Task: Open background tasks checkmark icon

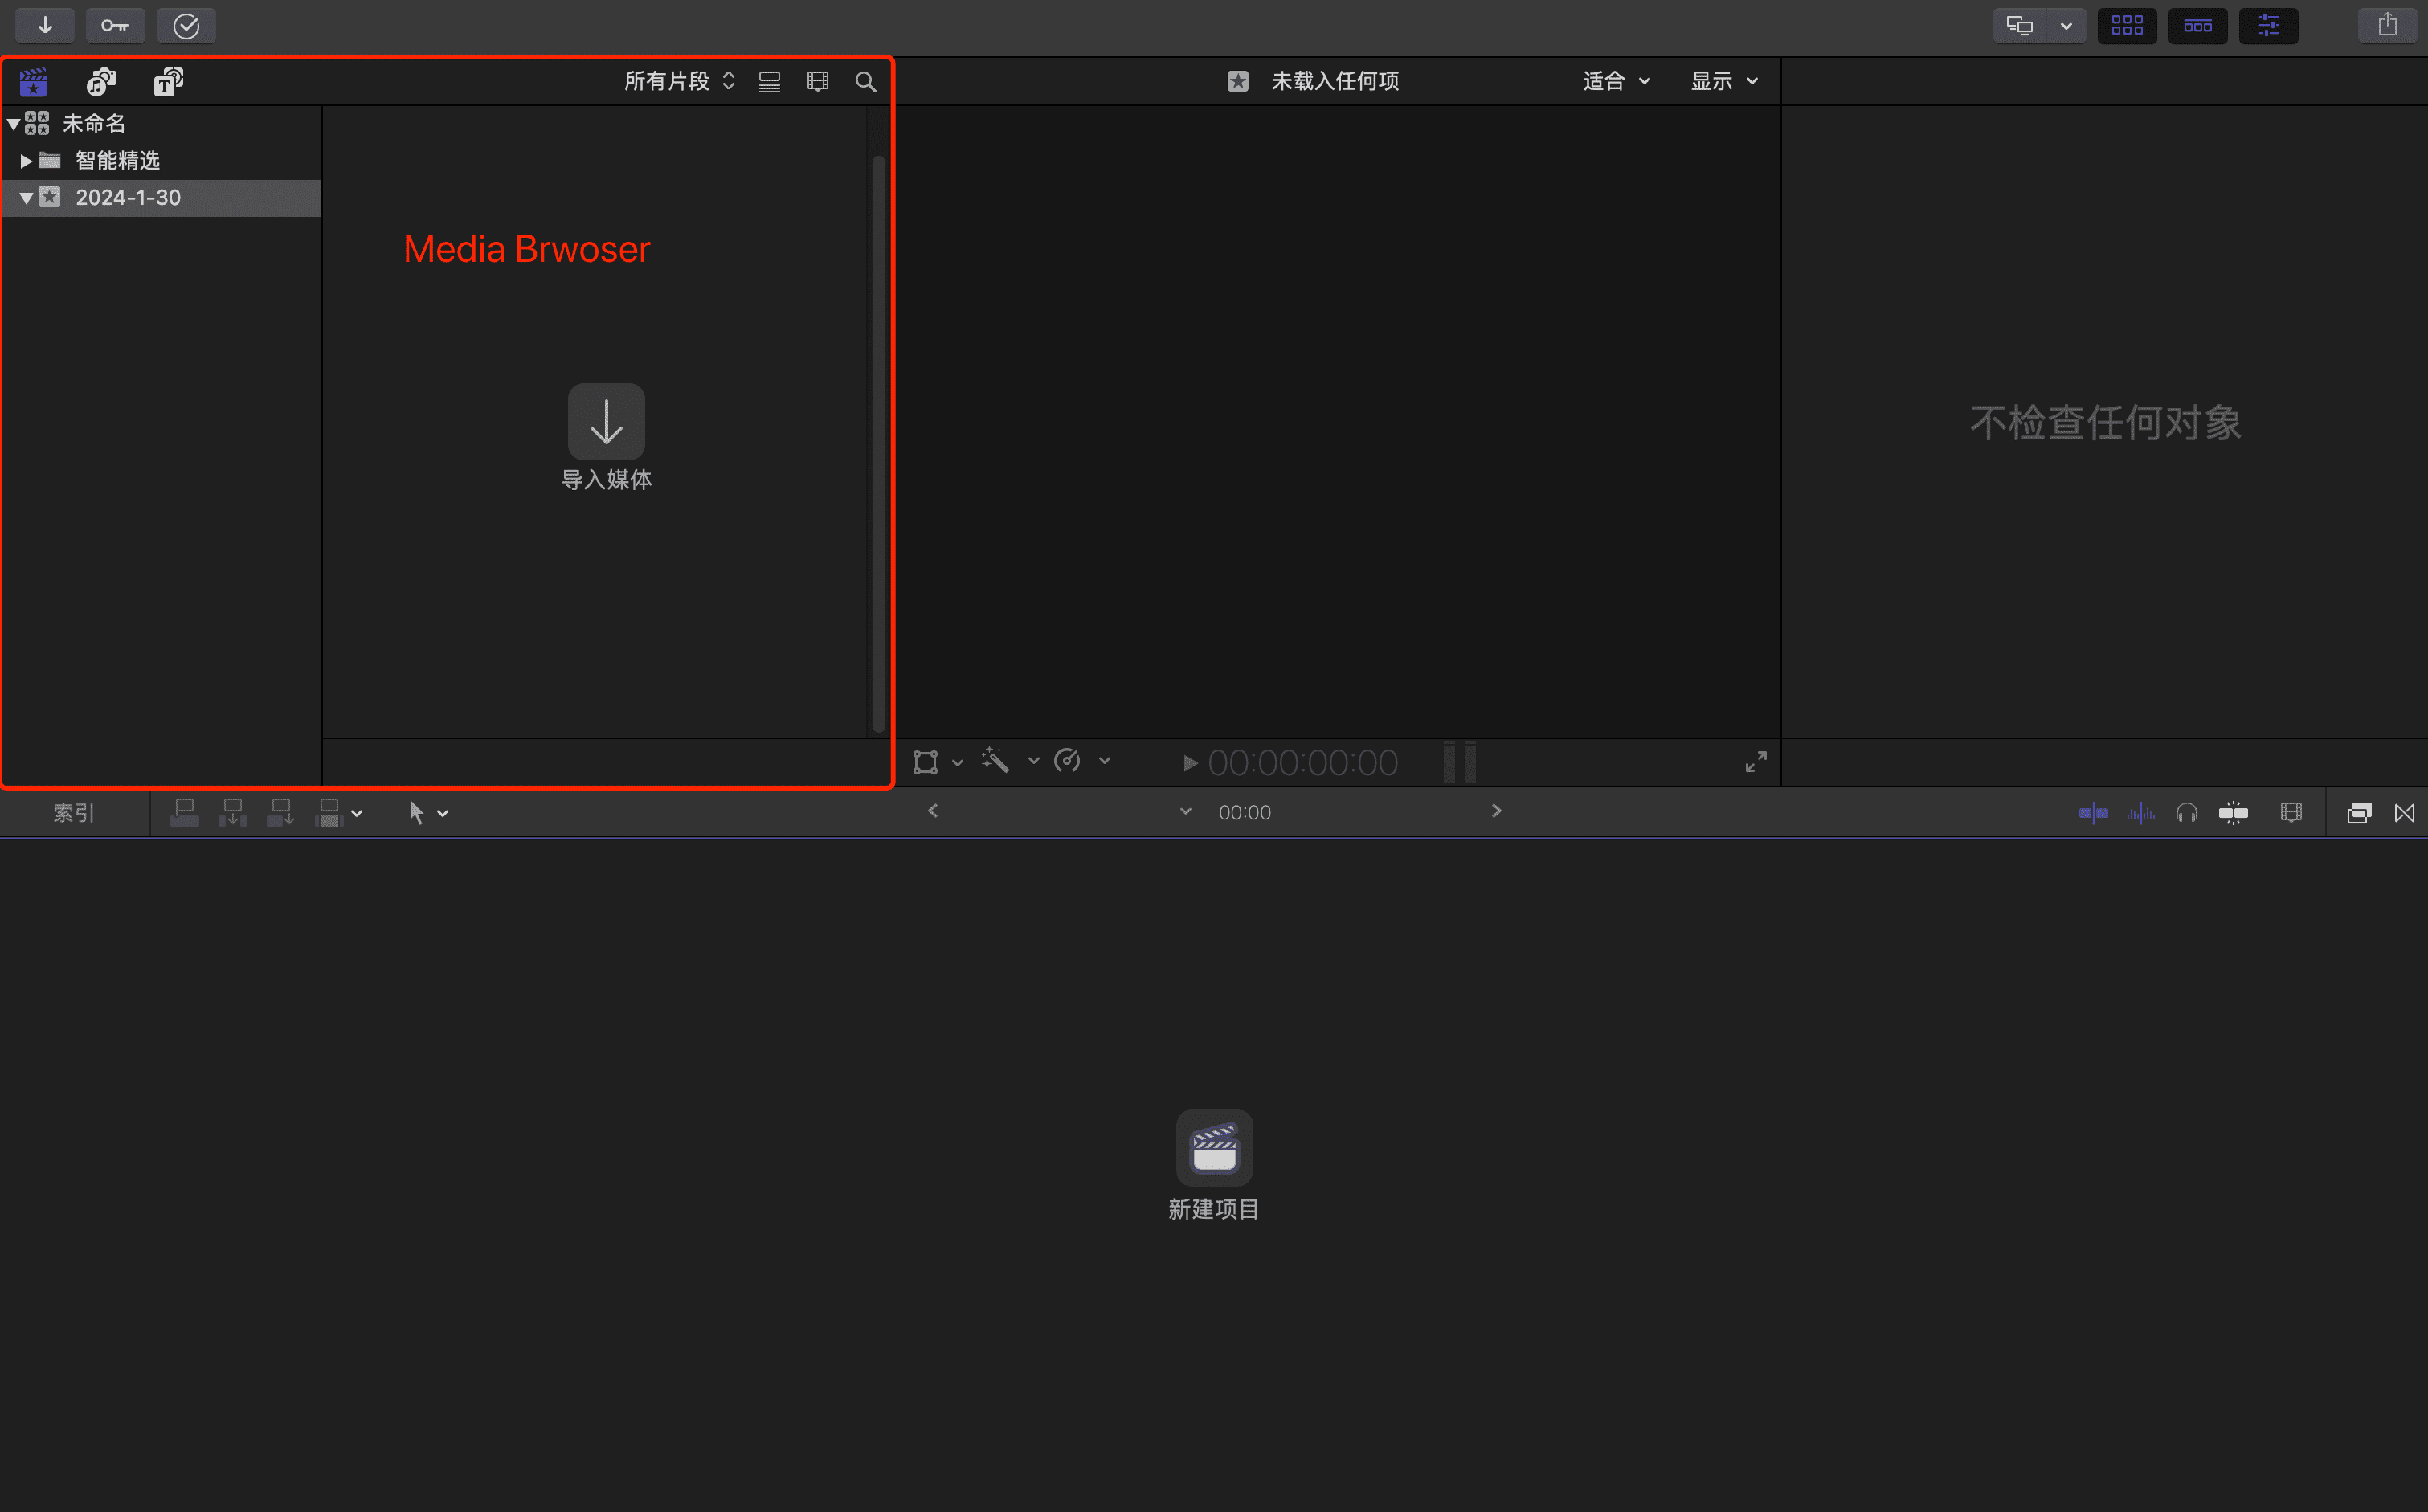Action: point(186,25)
